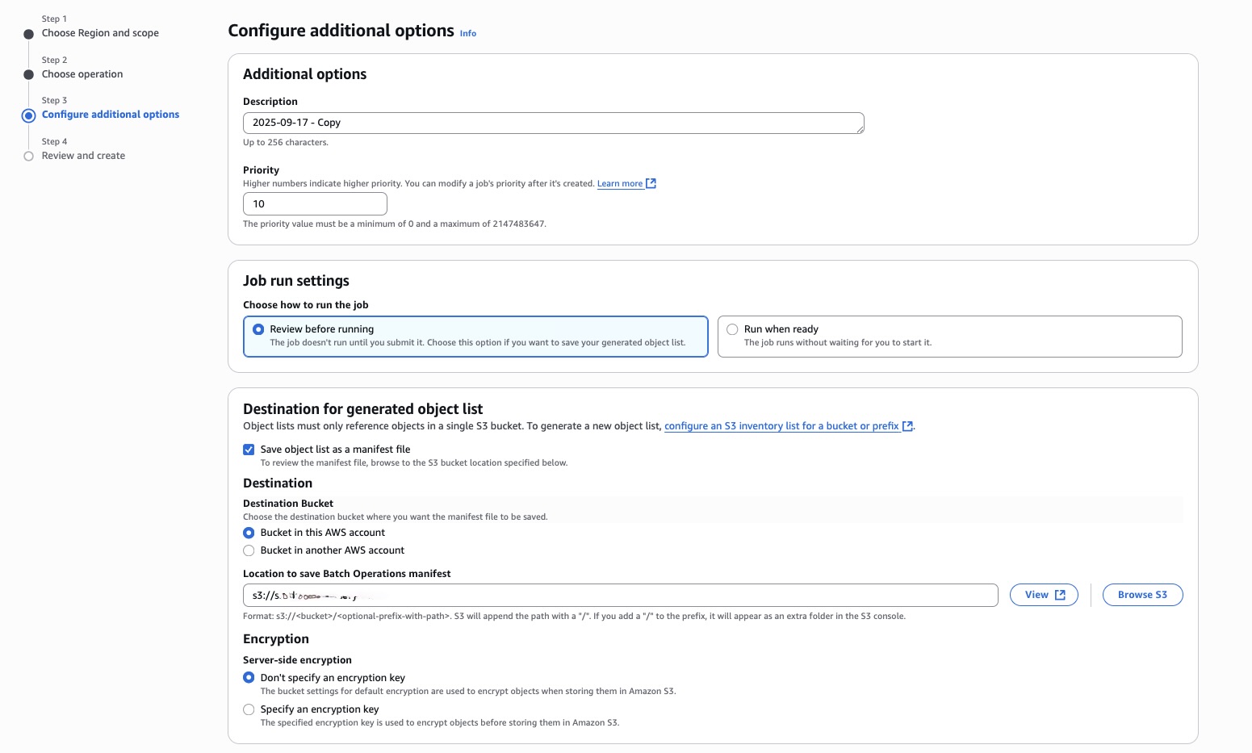The image size is (1252, 753).
Task: Click the View button
Action: tap(1044, 595)
